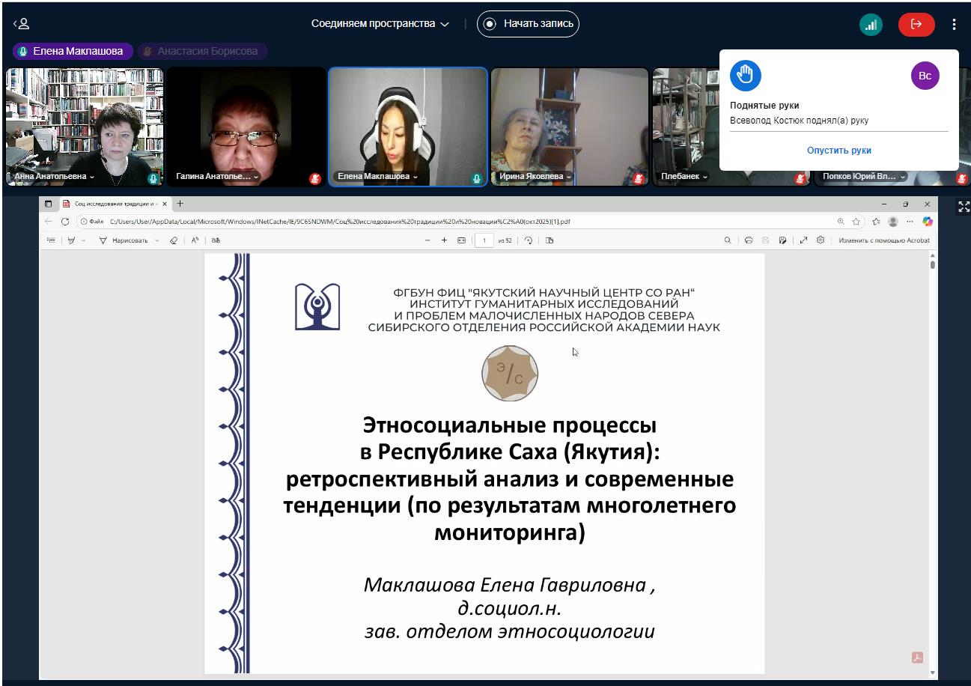
Task: Toggle Галина Анатольевна's muted microphone icon
Action: [315, 177]
